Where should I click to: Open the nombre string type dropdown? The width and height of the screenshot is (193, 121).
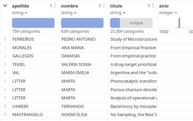(69, 13)
